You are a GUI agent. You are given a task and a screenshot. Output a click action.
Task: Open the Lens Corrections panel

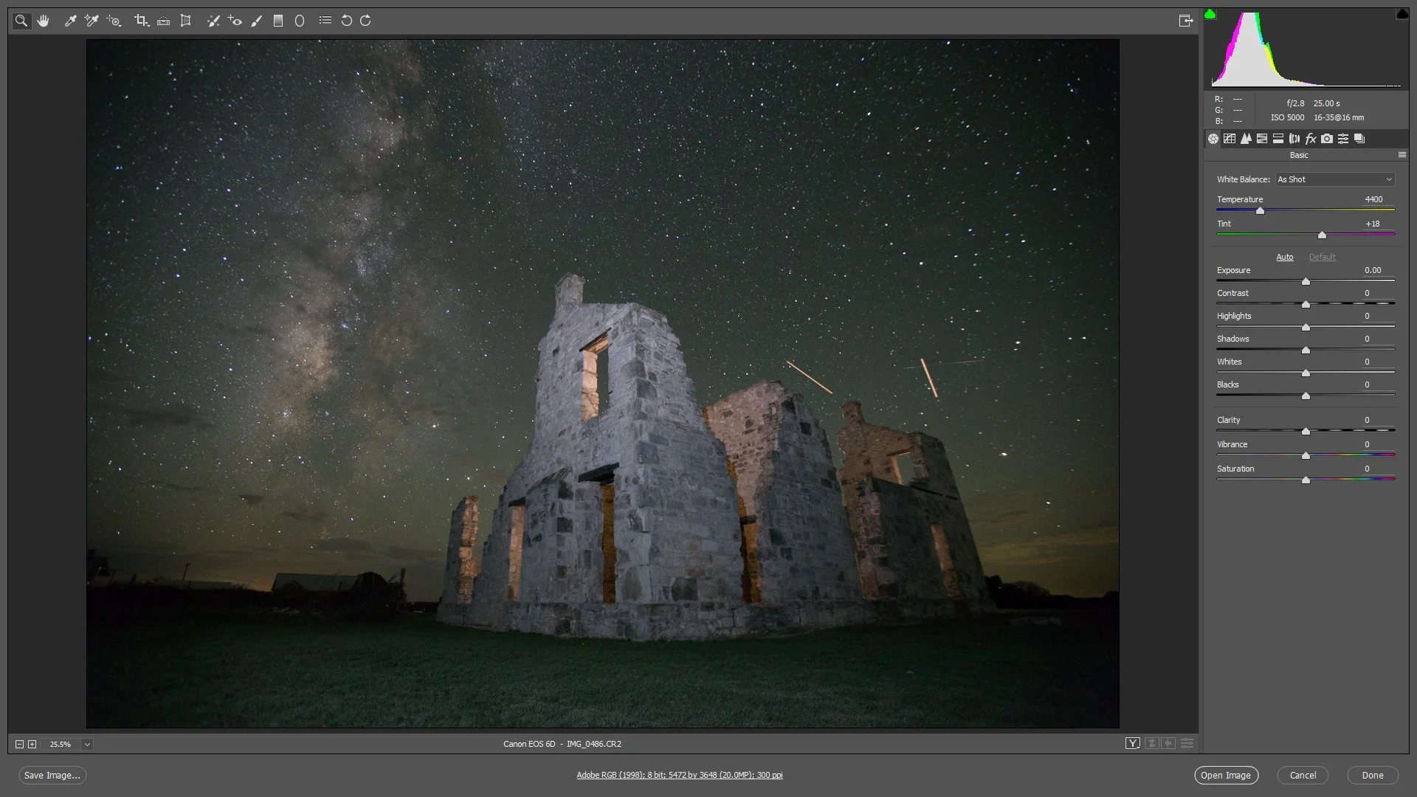pyautogui.click(x=1293, y=138)
